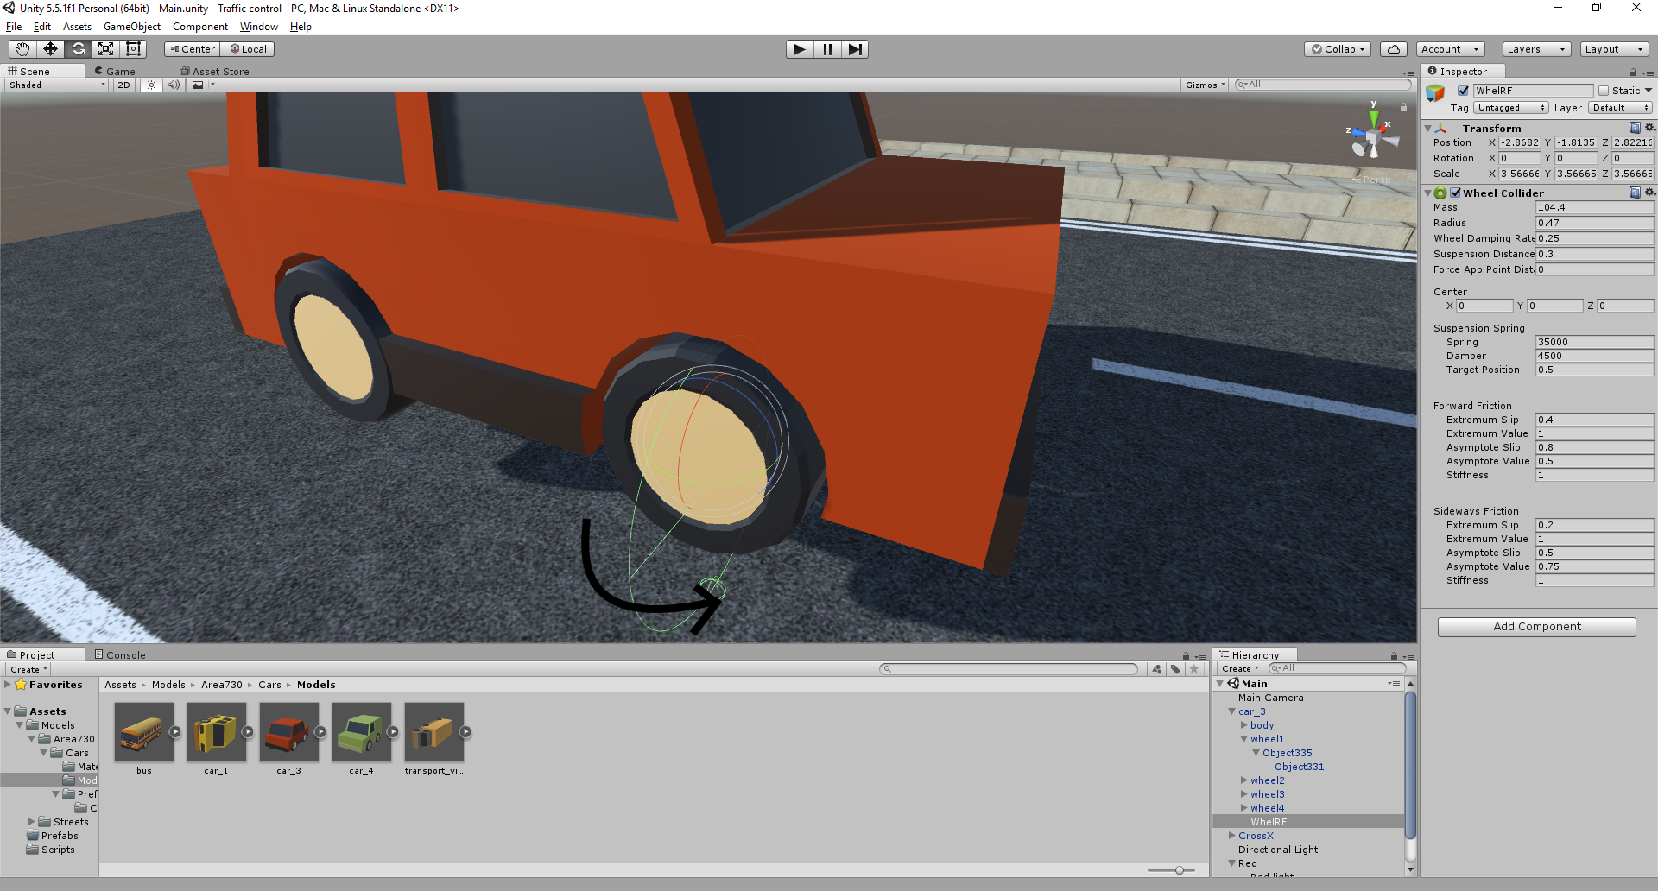Open the Account dropdown

coord(1451,49)
